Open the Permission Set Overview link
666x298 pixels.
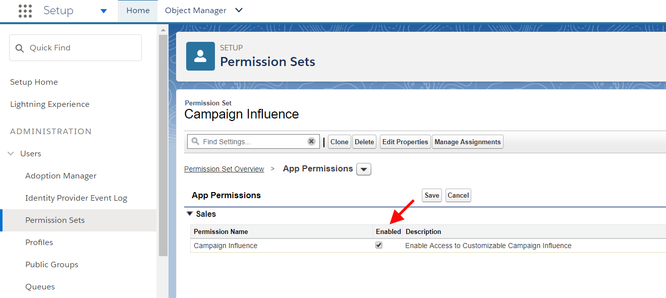[224, 168]
